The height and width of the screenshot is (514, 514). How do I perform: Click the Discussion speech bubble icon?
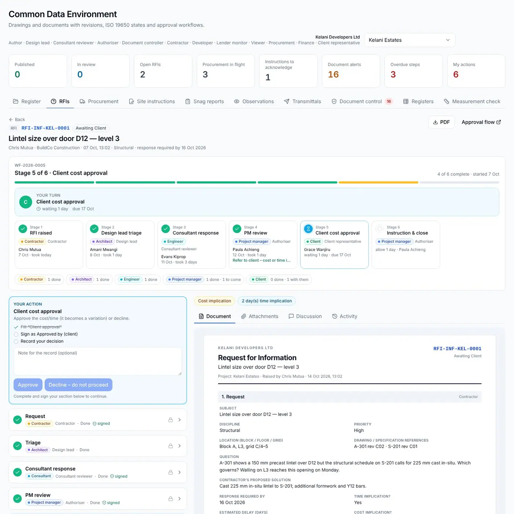pyautogui.click(x=291, y=316)
